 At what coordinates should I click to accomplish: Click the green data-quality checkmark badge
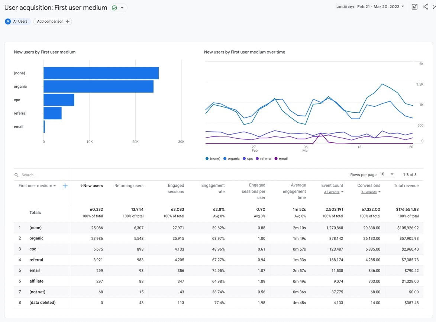pyautogui.click(x=114, y=7)
